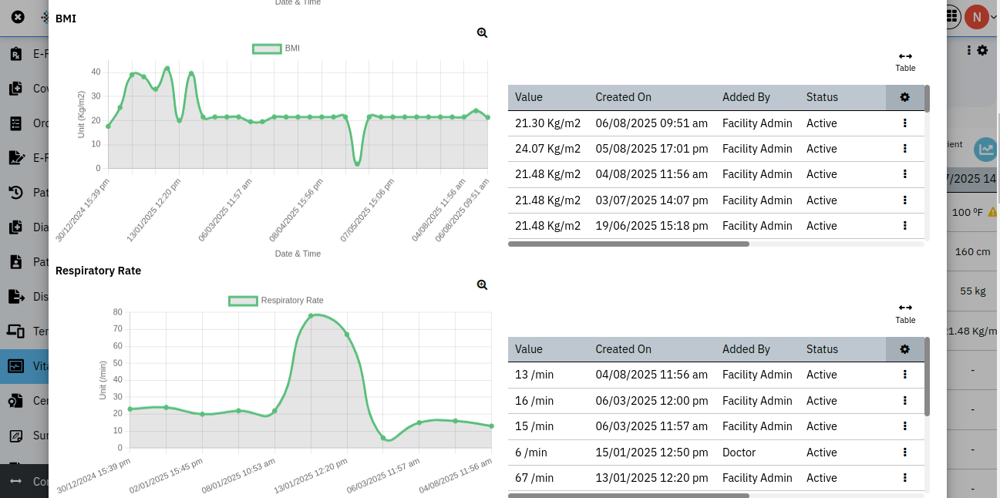Viewport: 1000px width, 498px height.
Task: Open the Patient History clock icon
Action: click(17, 192)
